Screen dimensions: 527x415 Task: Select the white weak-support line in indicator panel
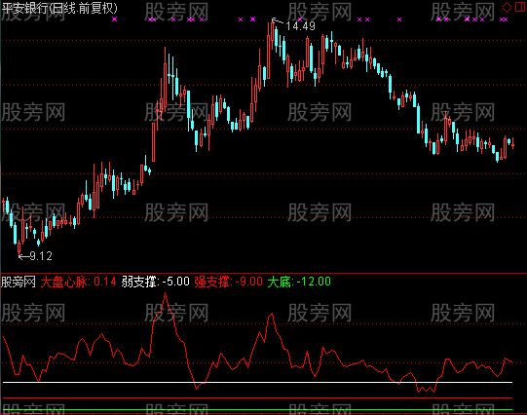(x=257, y=383)
